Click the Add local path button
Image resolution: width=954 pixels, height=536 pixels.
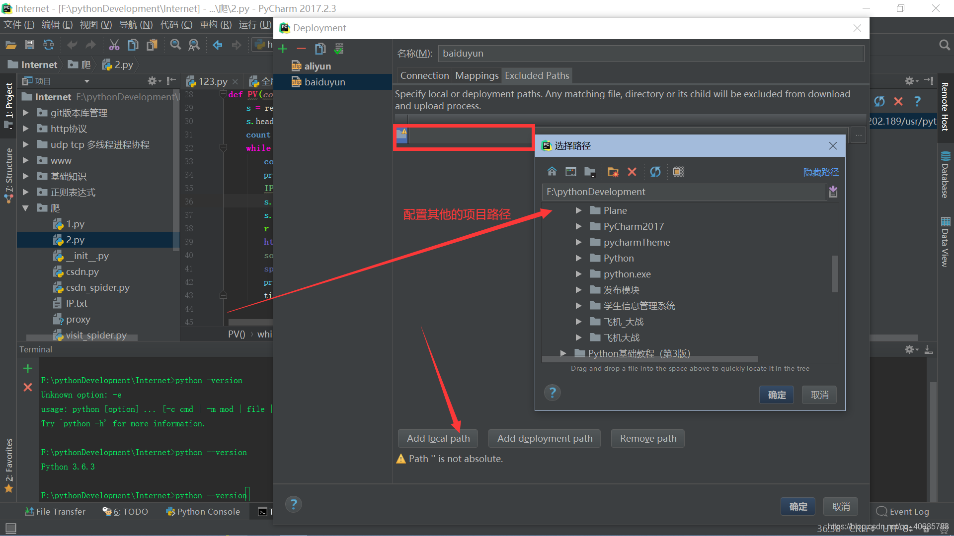tap(439, 438)
